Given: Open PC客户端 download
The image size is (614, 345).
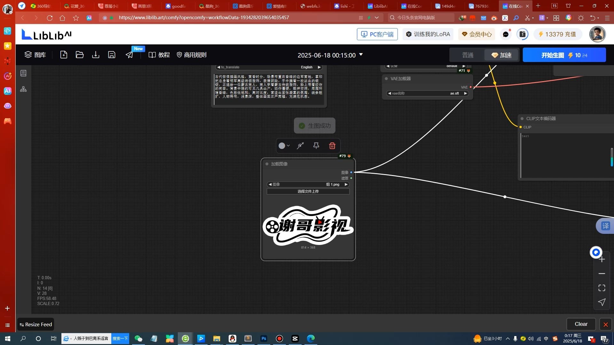Looking at the screenshot, I should click(x=377, y=34).
